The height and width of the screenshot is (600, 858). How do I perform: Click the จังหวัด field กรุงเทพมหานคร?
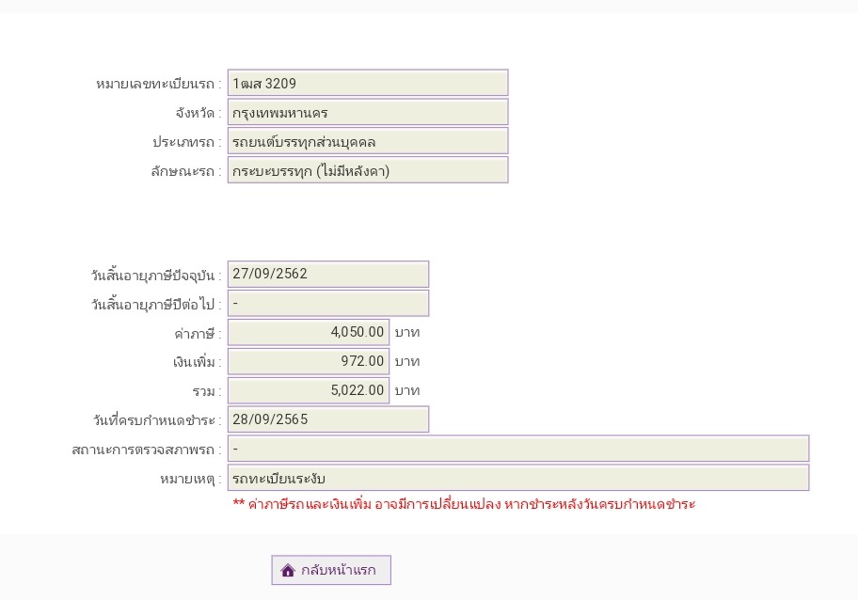368,112
